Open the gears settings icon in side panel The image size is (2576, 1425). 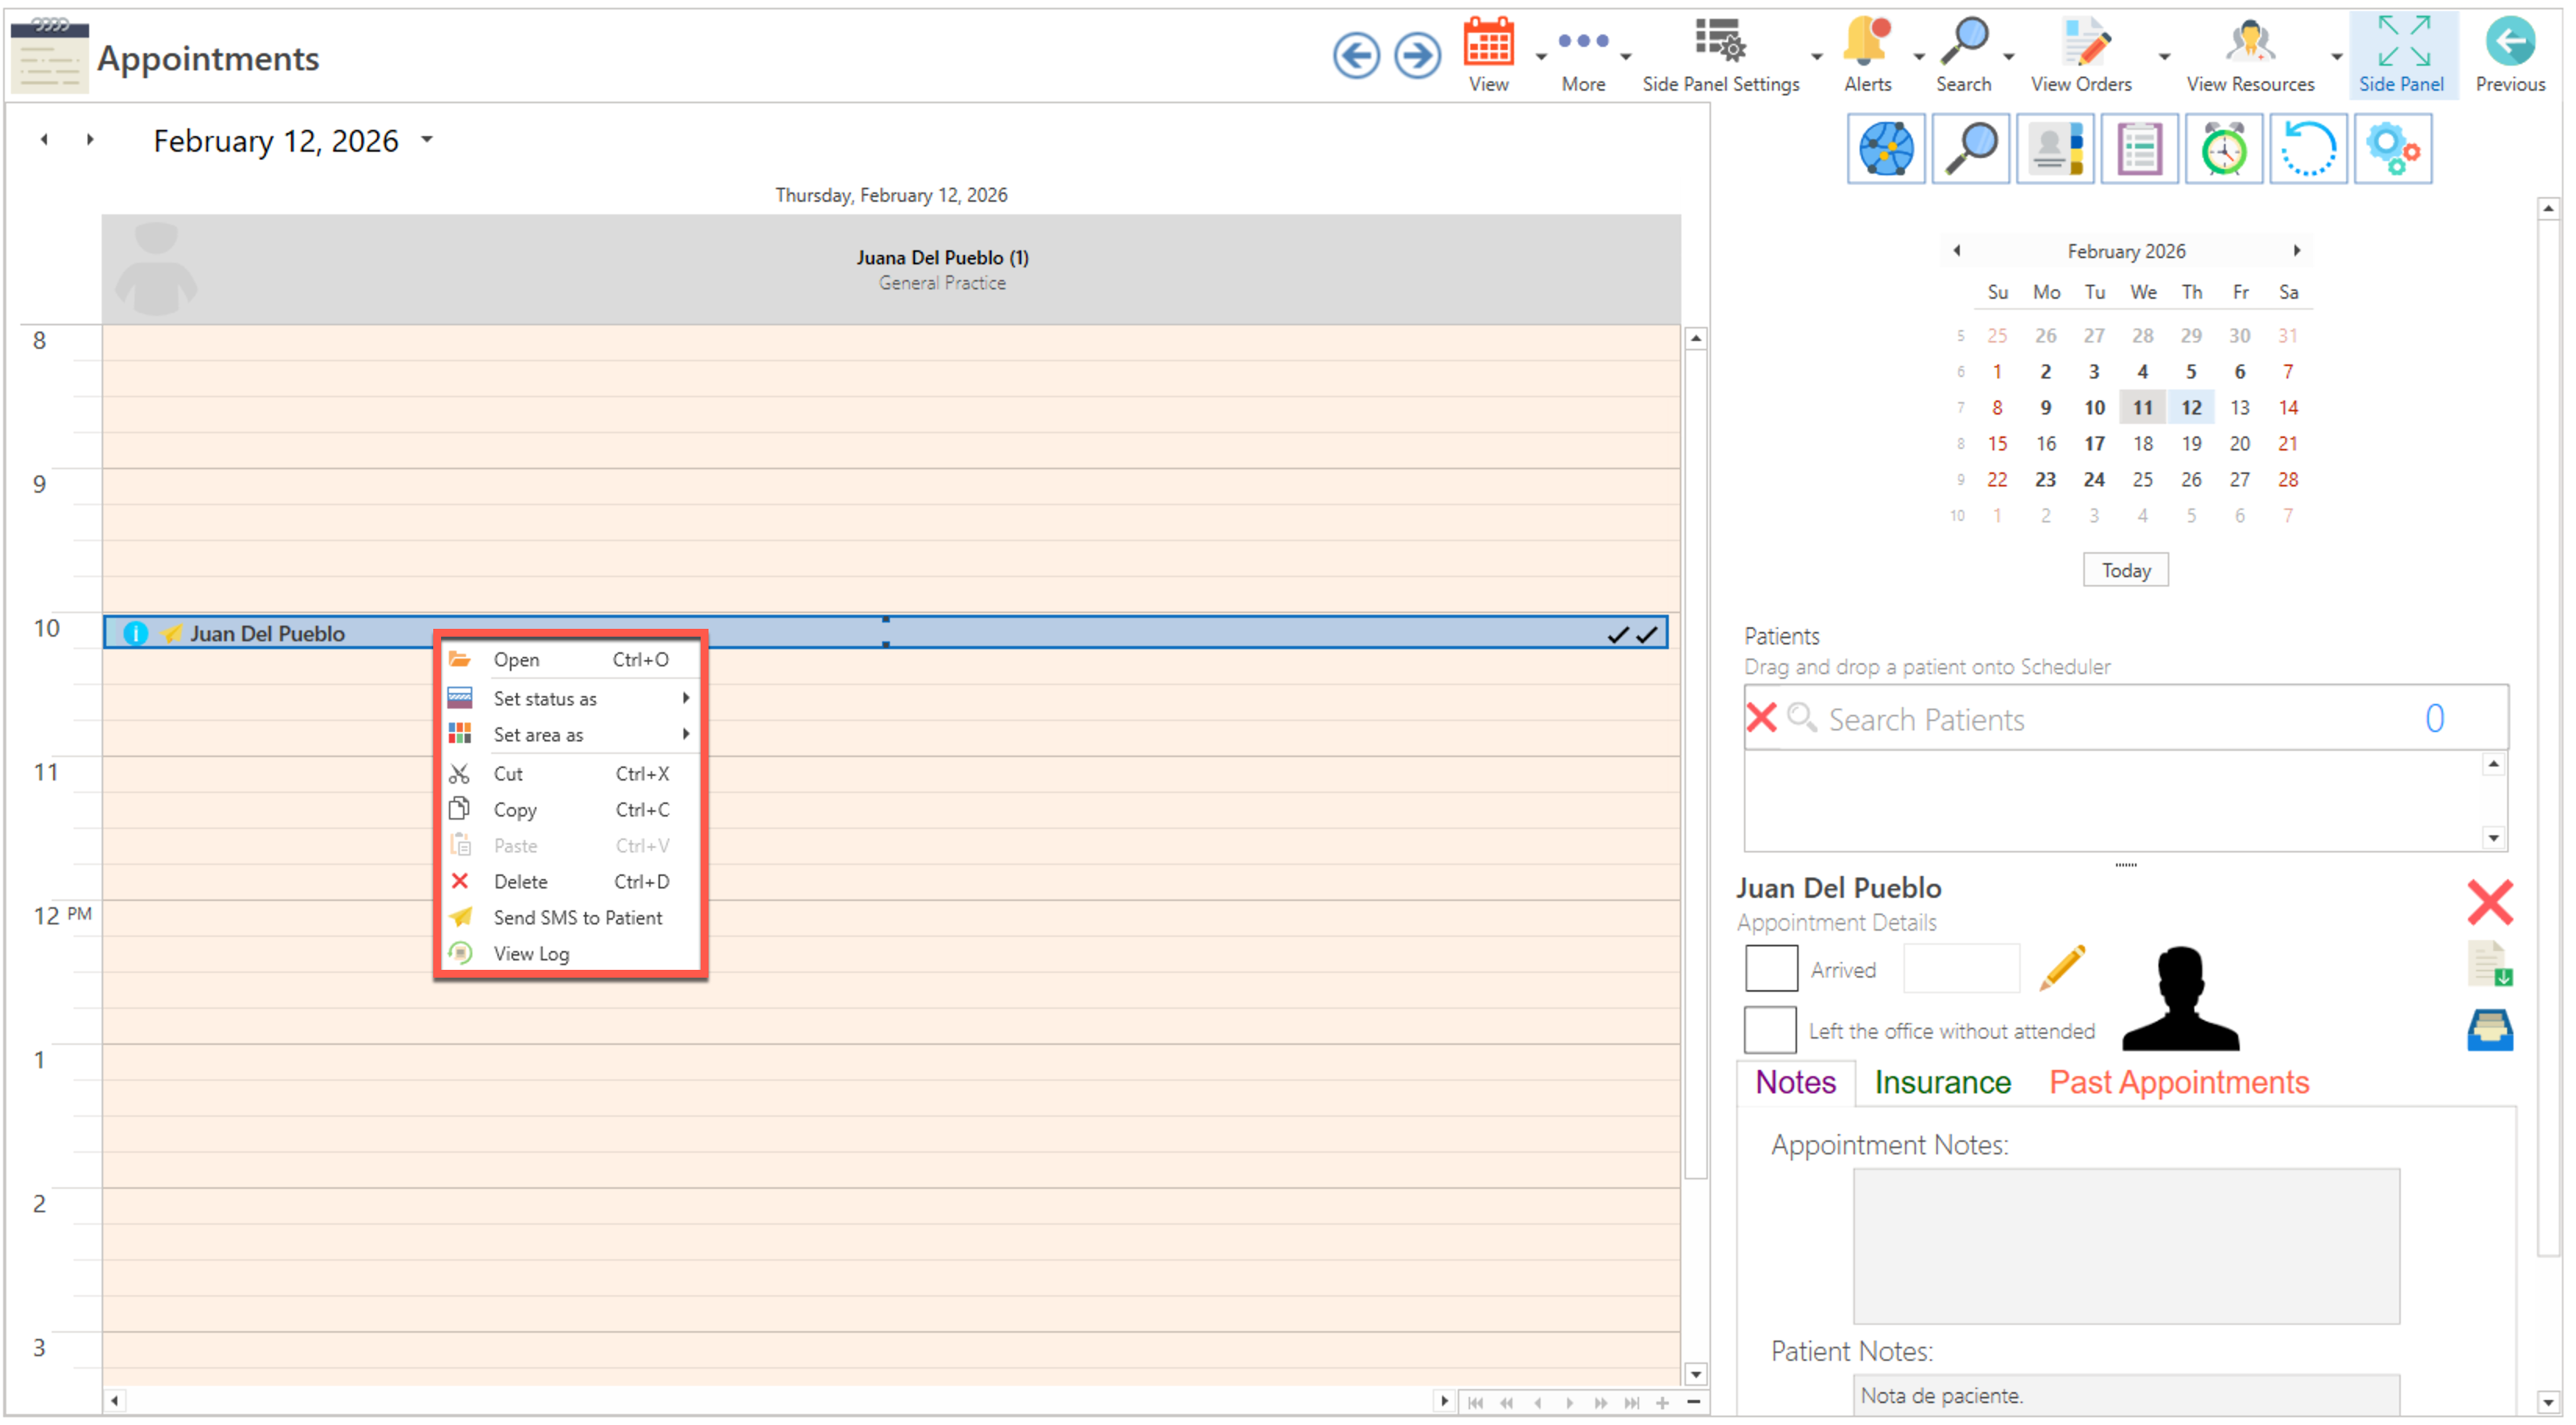[x=2392, y=149]
